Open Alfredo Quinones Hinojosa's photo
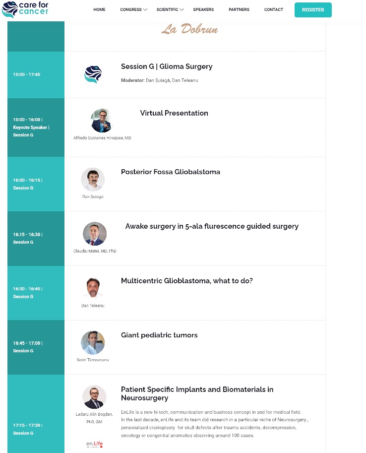The height and width of the screenshot is (453, 366). [x=102, y=121]
